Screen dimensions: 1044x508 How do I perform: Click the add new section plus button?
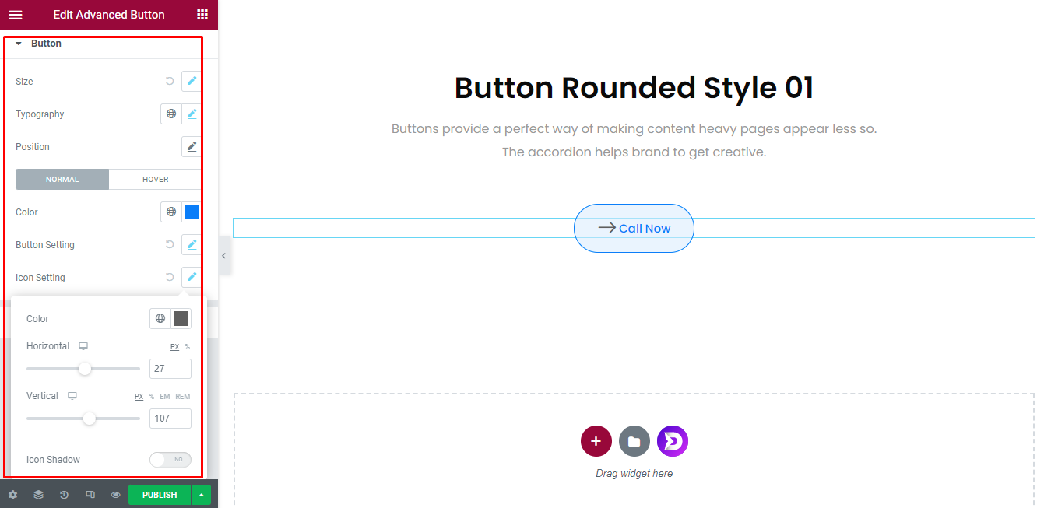[x=596, y=441]
